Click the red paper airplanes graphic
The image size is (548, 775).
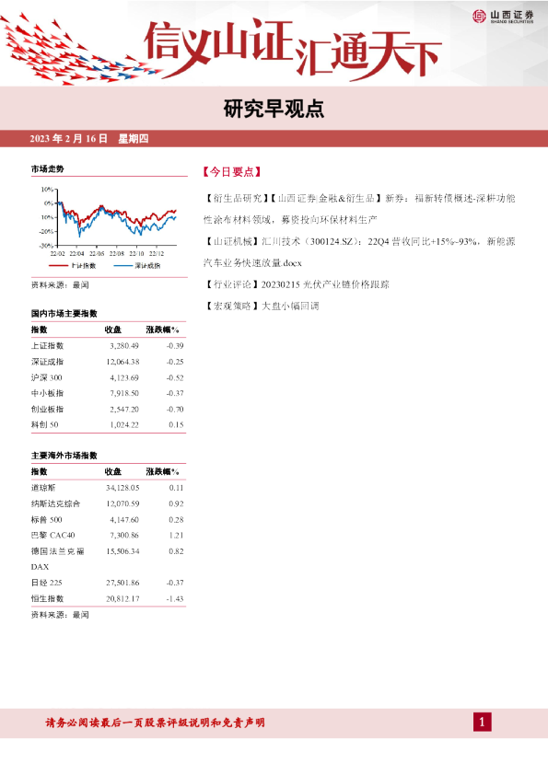click(x=79, y=50)
